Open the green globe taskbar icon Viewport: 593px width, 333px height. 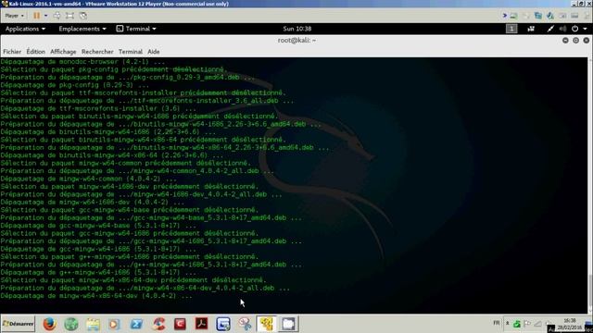[71, 324]
